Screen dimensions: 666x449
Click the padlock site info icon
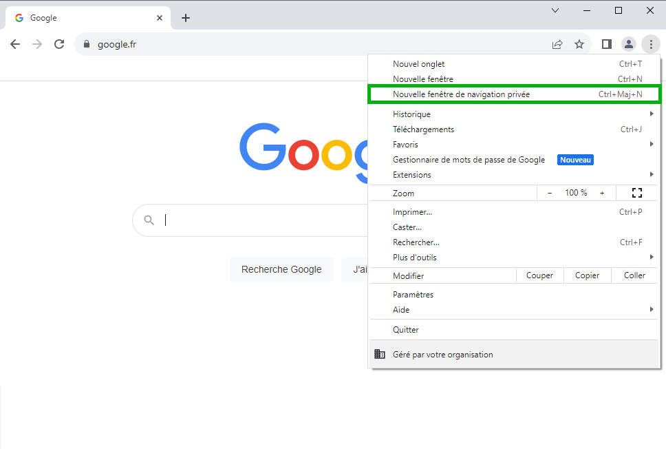pos(87,44)
